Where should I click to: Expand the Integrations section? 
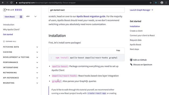coord(21,68)
